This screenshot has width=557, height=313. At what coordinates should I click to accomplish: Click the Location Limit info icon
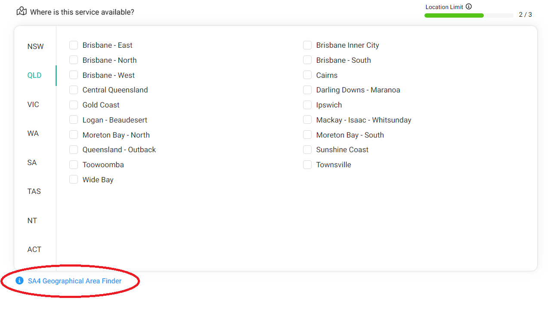click(469, 7)
